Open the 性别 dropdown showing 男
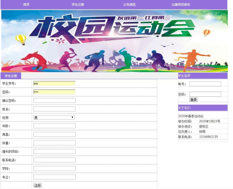The height and width of the screenshot is (189, 233). [54, 117]
